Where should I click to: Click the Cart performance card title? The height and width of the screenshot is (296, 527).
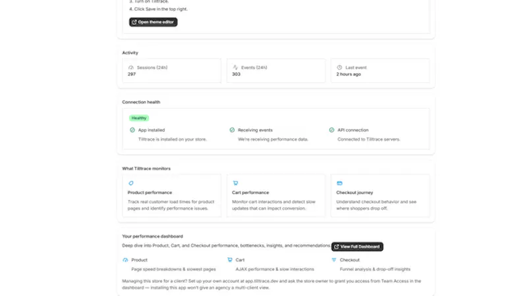[x=250, y=193]
